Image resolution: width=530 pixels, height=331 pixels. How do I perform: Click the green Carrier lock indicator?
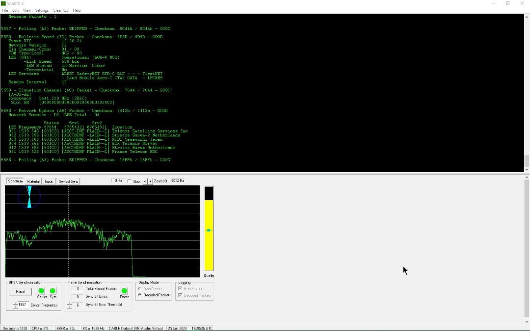point(42,291)
